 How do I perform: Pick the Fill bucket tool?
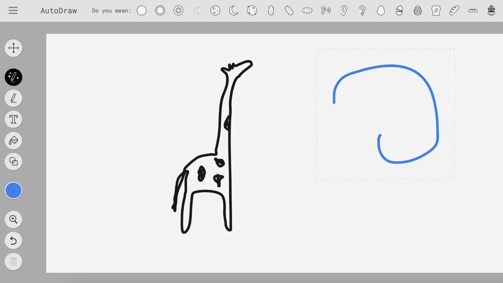click(x=13, y=141)
